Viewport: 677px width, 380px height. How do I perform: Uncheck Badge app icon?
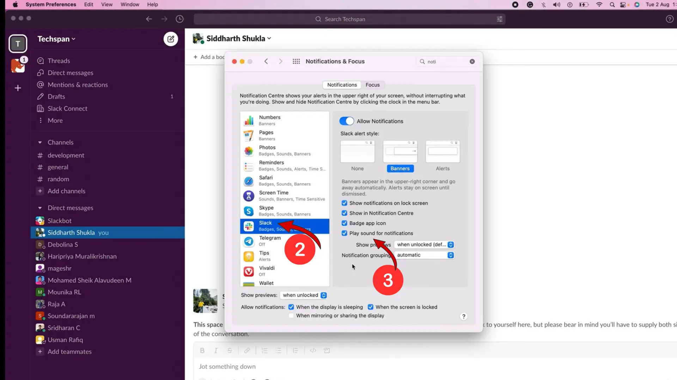point(344,223)
